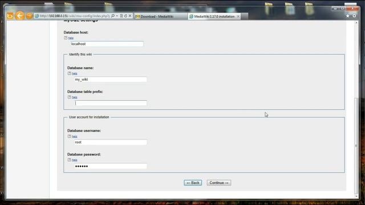The width and height of the screenshot is (365, 205).
Task: Click the page icon in address bar
Action: [x=36, y=16]
